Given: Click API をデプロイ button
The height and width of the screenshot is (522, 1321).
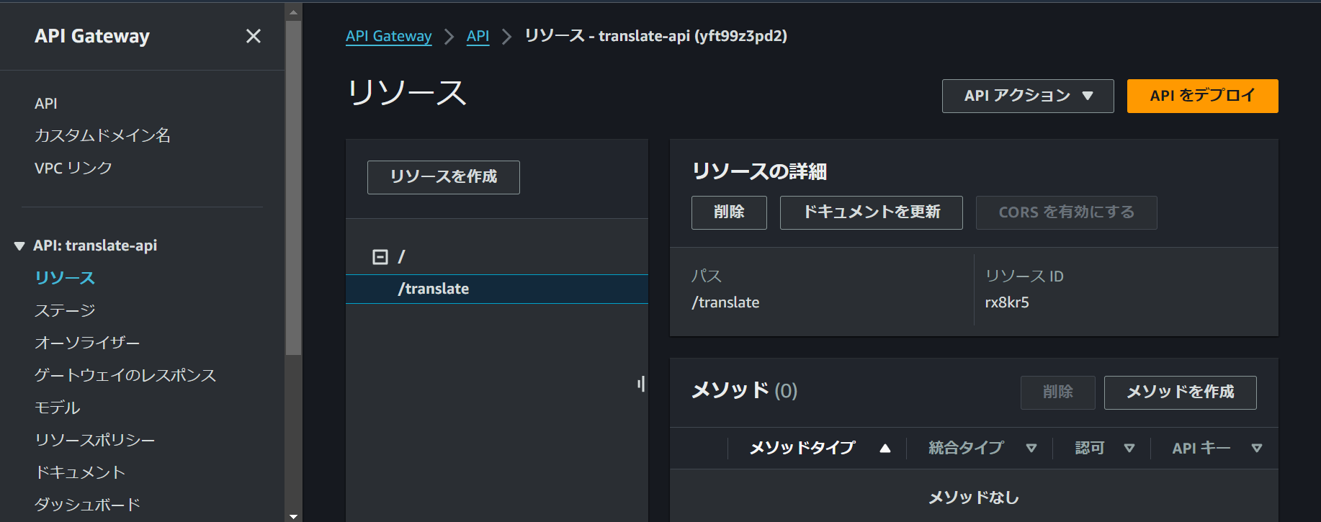Looking at the screenshot, I should 1203,96.
